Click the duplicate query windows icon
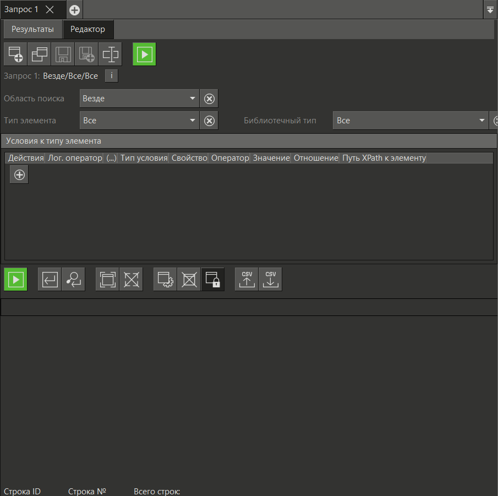Viewport: 498px width, 496px height. [x=39, y=54]
